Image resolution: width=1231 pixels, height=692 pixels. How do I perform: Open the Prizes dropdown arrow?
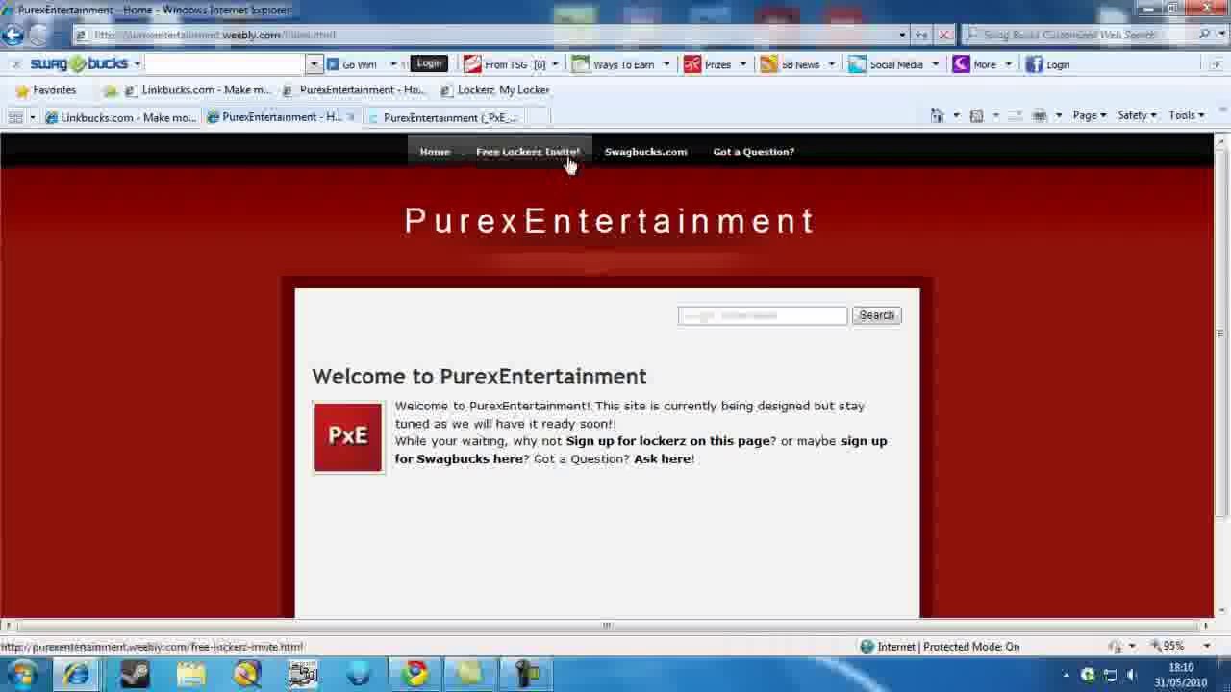tap(742, 64)
